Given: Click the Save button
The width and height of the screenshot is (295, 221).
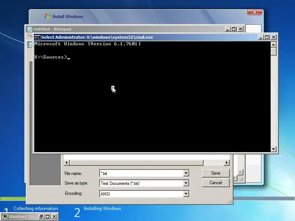Looking at the screenshot, I should click(216, 173).
